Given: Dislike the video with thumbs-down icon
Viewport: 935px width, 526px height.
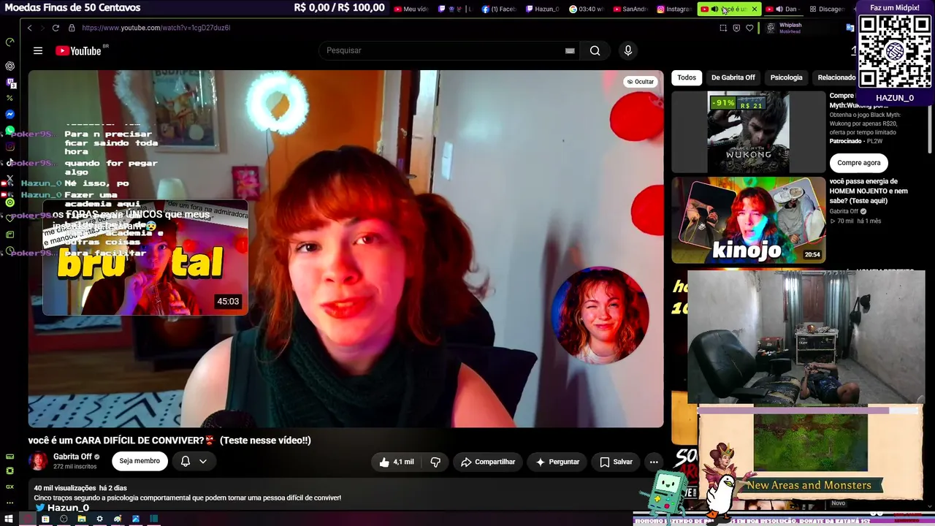Looking at the screenshot, I should click(x=435, y=462).
